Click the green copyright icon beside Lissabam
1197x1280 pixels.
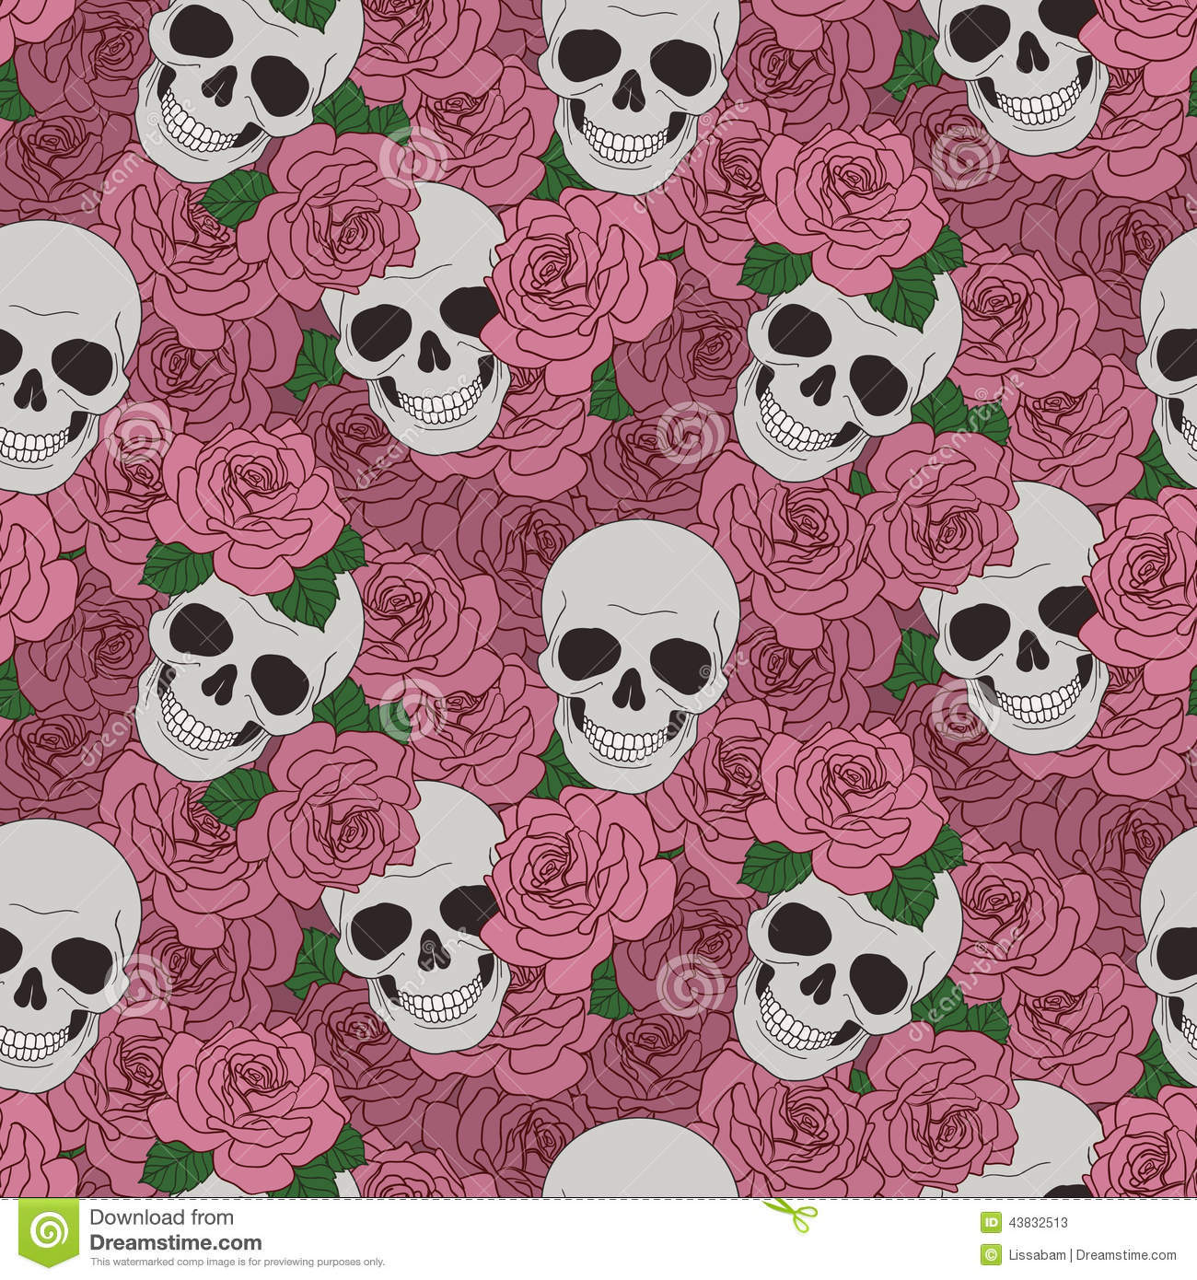989,1253
